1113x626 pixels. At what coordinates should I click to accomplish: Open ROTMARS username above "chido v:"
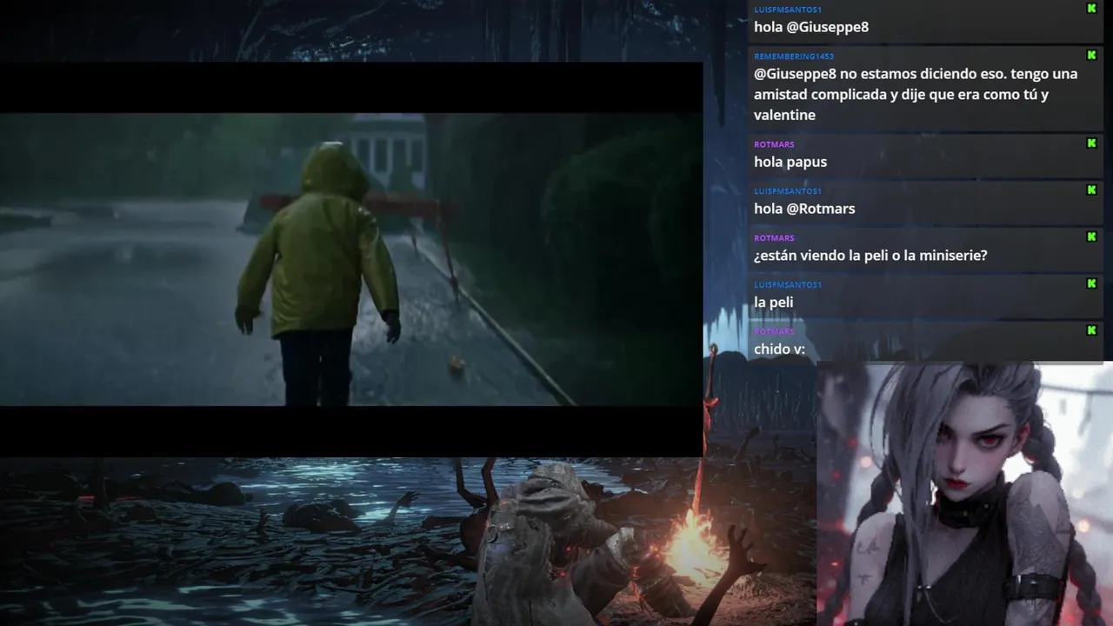click(774, 332)
